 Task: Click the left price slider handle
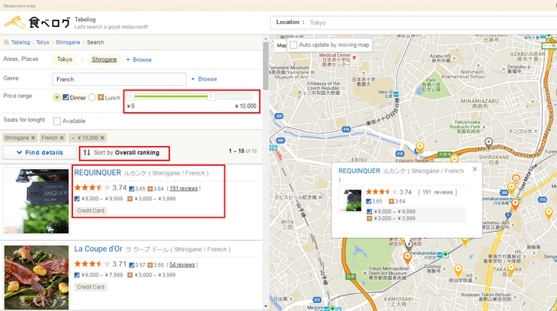pyautogui.click(x=130, y=96)
